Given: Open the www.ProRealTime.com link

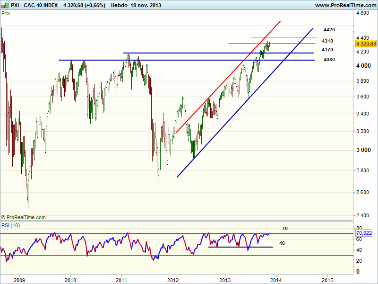Looking at the screenshot, I should coord(345,5).
